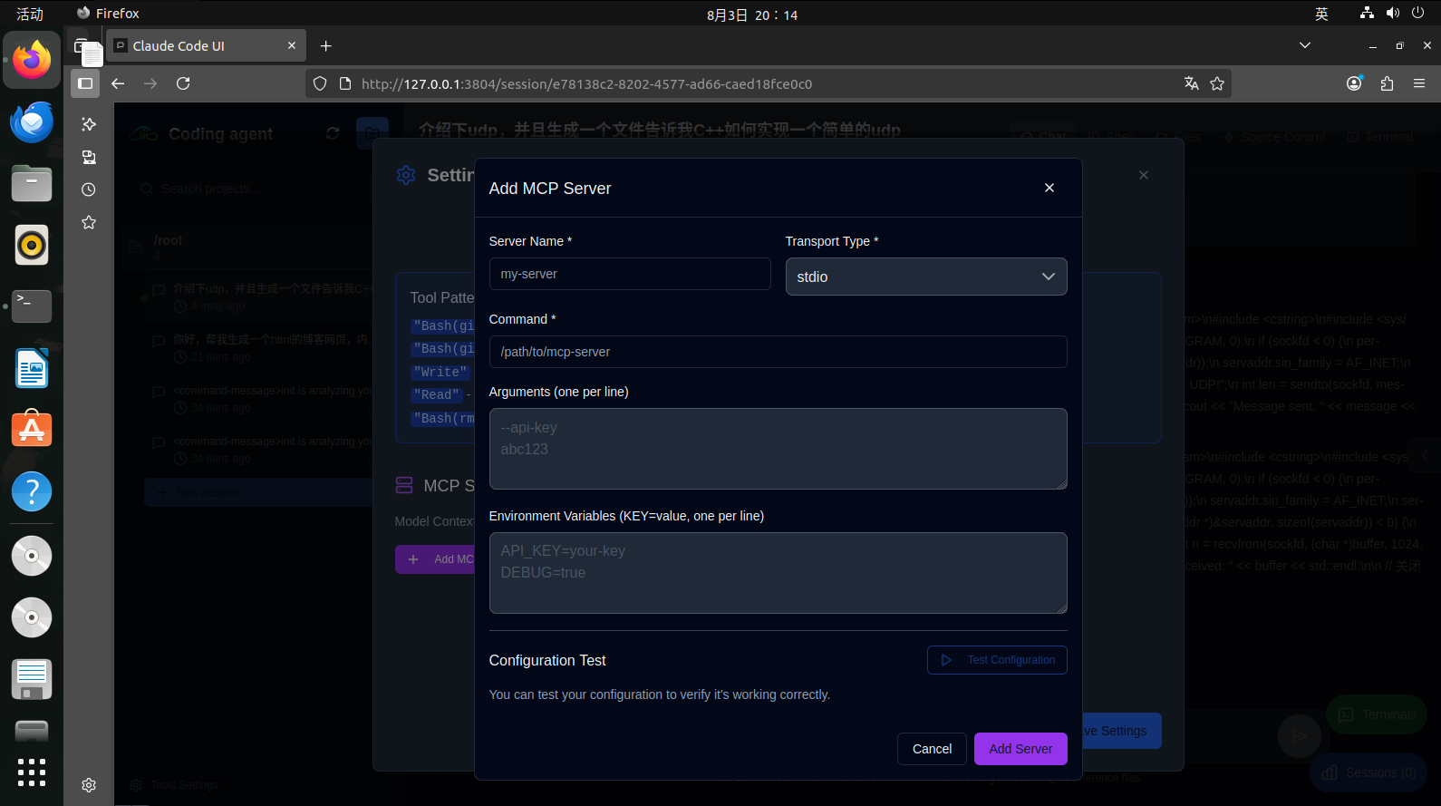Launch Thunderbird Mail from the dock

(x=32, y=122)
